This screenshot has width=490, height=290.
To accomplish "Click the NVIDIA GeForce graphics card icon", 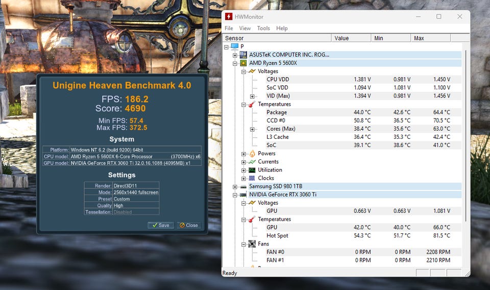I will click(243, 195).
